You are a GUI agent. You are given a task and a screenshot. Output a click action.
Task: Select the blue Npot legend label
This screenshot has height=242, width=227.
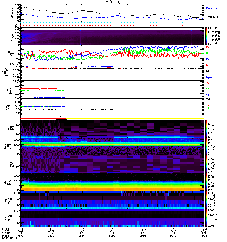tap(209, 77)
